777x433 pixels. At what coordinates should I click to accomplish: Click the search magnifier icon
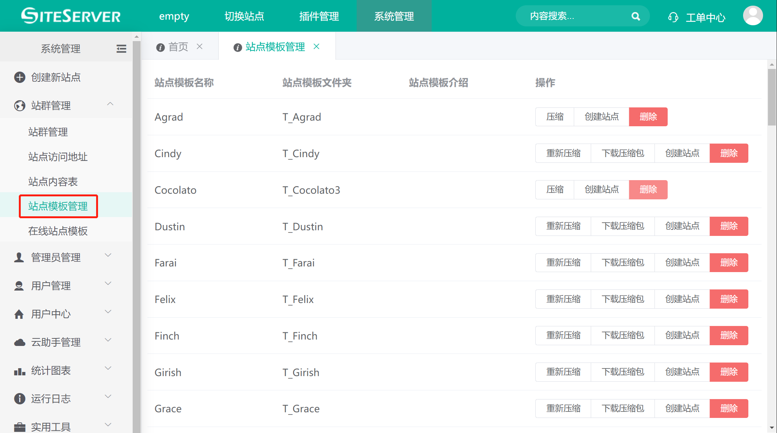pyautogui.click(x=636, y=16)
